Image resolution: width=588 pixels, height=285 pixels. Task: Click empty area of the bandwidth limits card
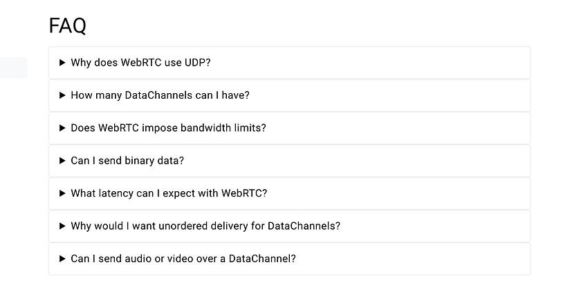point(398,128)
